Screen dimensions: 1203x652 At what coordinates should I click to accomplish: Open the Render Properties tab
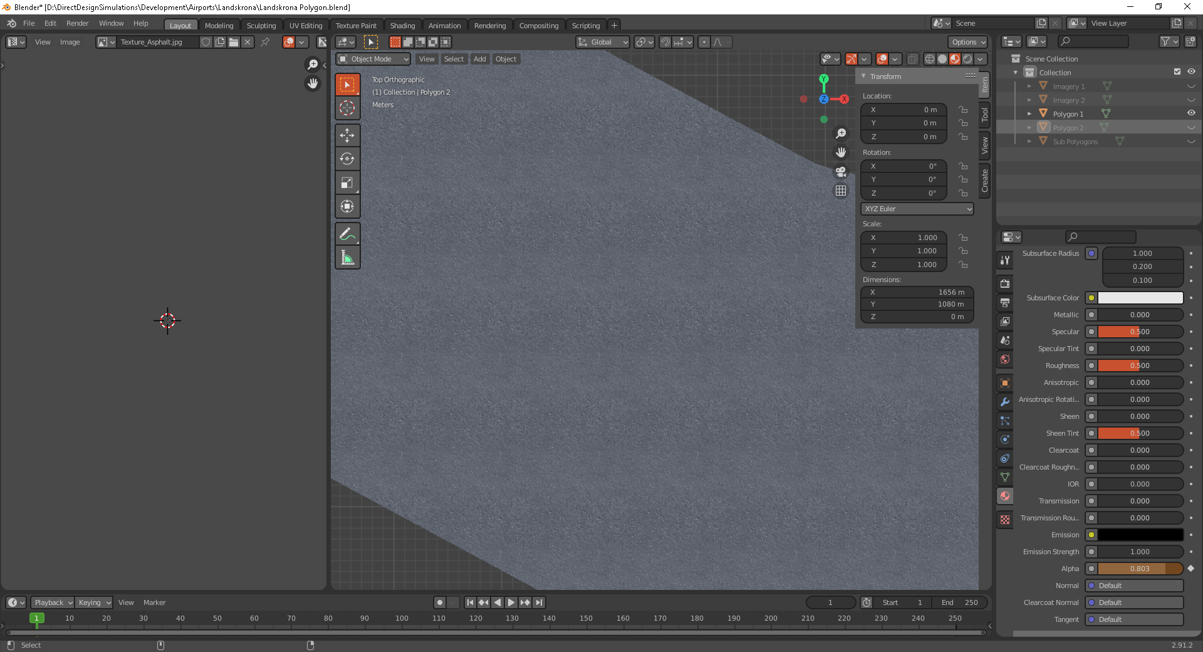tap(1005, 283)
